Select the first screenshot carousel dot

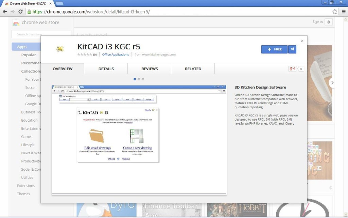point(135,79)
